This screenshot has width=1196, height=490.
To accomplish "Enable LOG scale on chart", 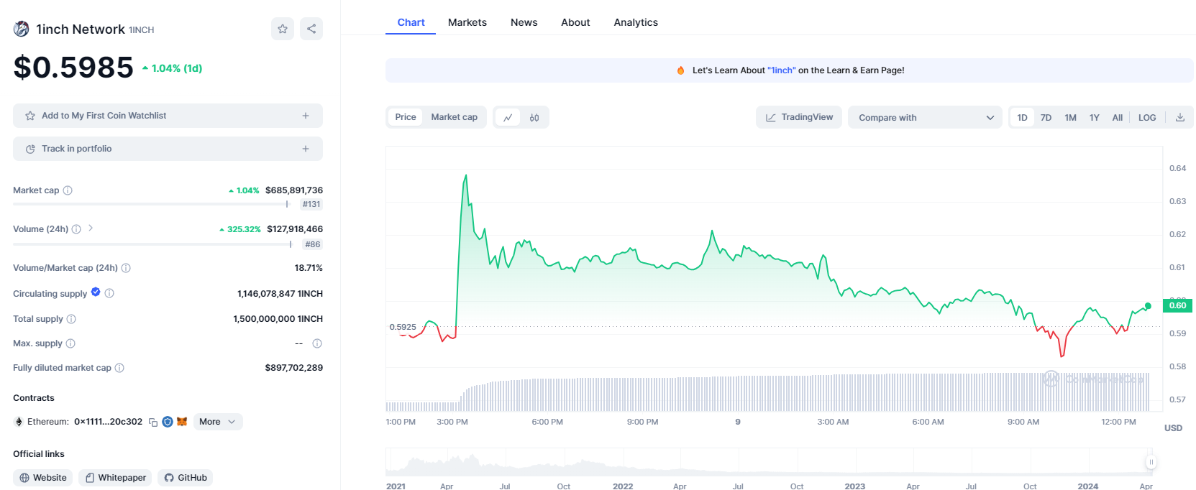I will coord(1146,118).
